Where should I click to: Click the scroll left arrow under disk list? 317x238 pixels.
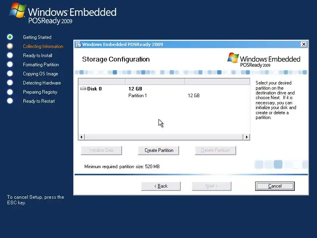[x=81, y=137]
